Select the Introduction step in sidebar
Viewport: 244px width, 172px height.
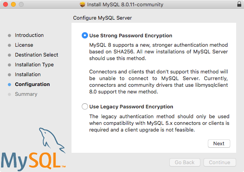coord(29,35)
